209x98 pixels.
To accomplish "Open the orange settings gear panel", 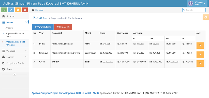I will [206, 17].
